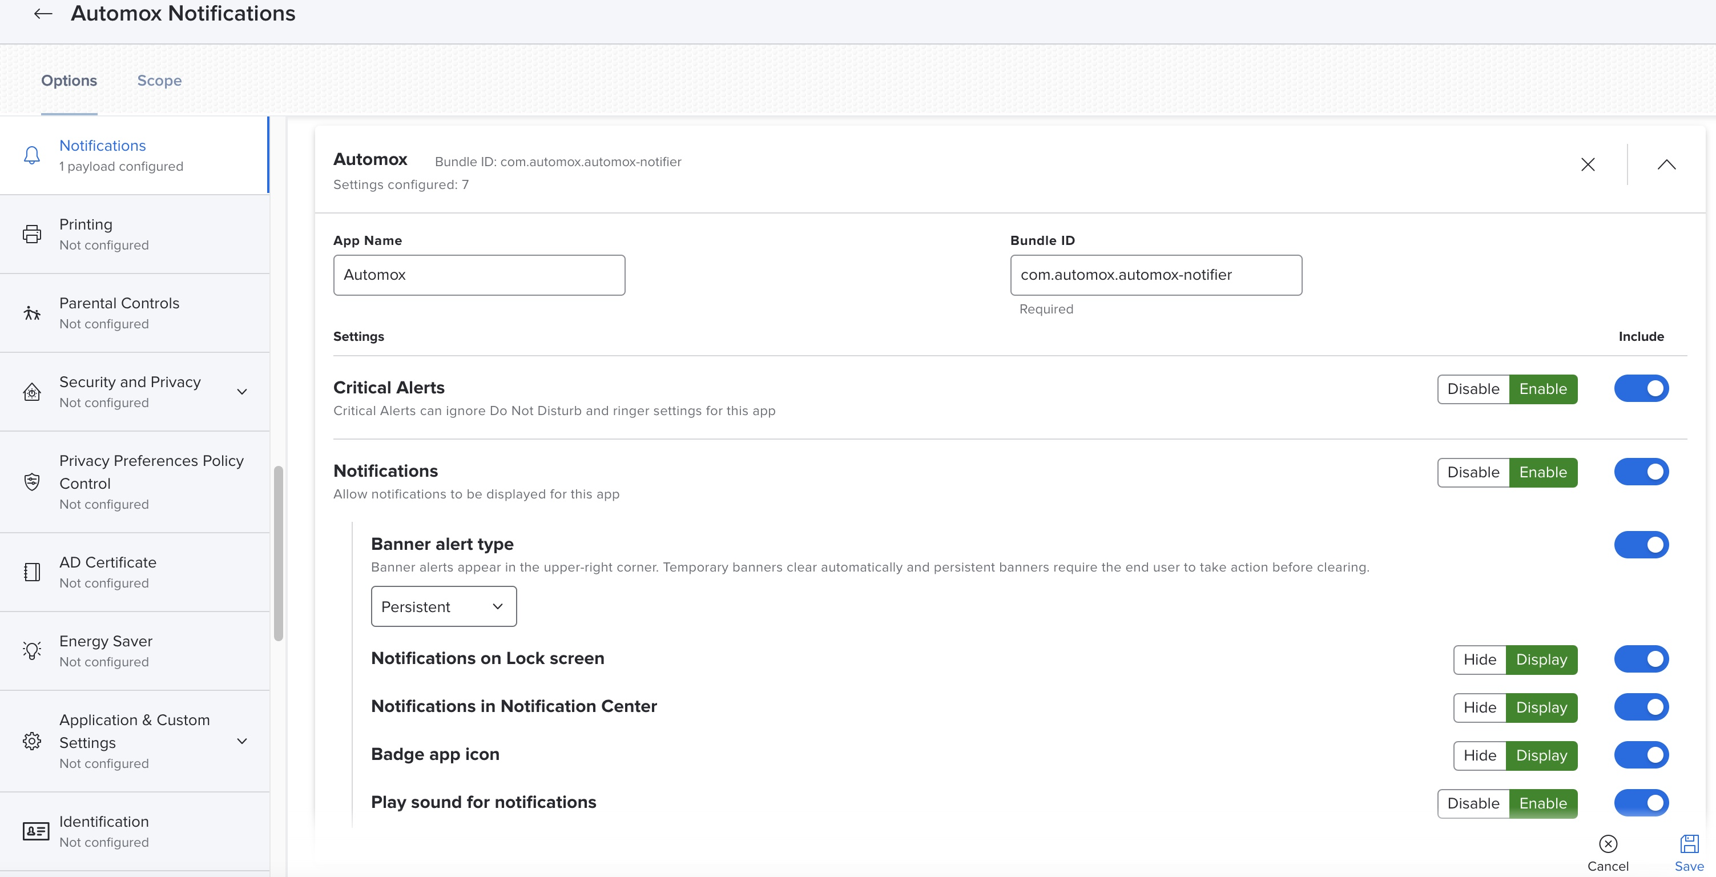The height and width of the screenshot is (877, 1716).
Task: Choose Display for Notifications in Notification Center
Action: (x=1542, y=708)
